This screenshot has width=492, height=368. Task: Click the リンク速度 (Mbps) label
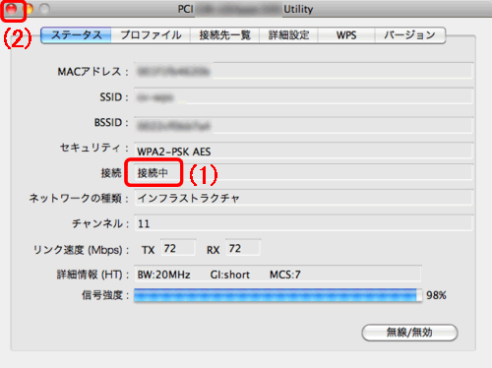click(x=82, y=250)
